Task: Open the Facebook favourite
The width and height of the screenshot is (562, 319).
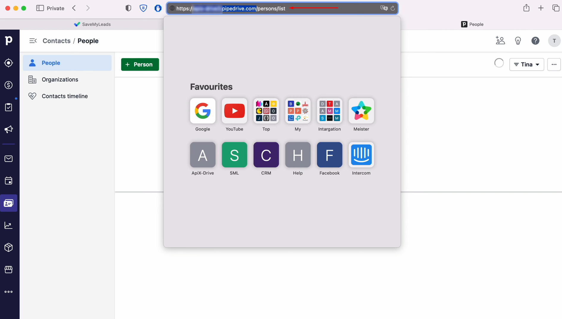Action: (329, 155)
